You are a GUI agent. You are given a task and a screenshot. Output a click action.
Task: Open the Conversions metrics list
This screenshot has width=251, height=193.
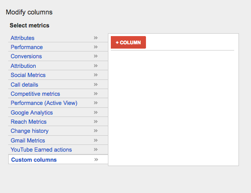[x=26, y=56]
